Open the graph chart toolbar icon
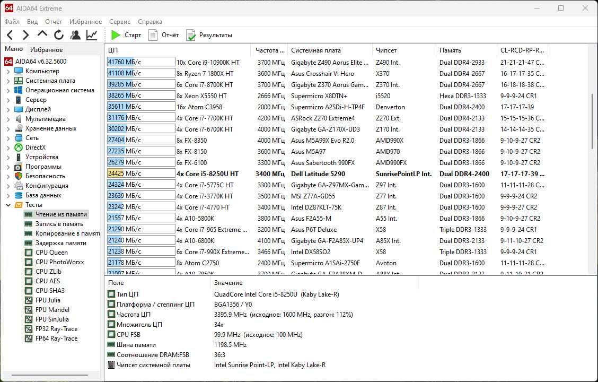This screenshot has height=382, width=598. click(x=92, y=35)
